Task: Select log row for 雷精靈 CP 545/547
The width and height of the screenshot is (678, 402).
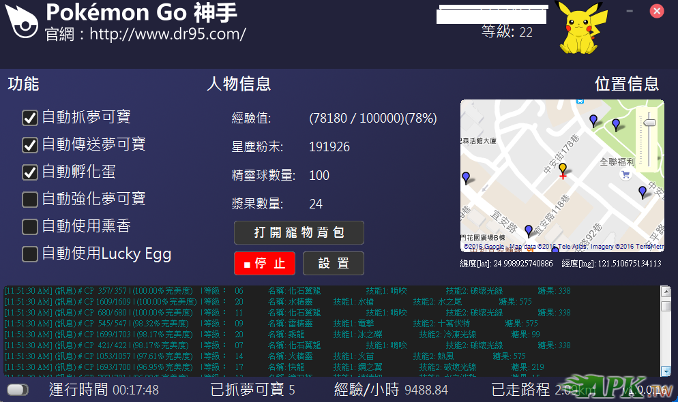Action: [271, 323]
